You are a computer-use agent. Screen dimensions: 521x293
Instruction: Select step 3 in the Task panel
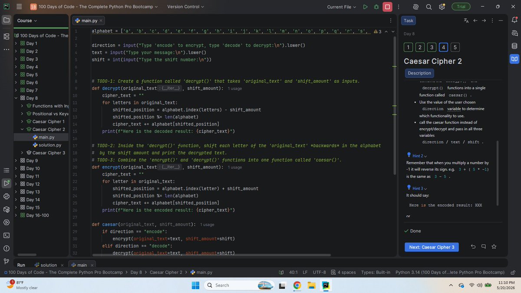432,47
